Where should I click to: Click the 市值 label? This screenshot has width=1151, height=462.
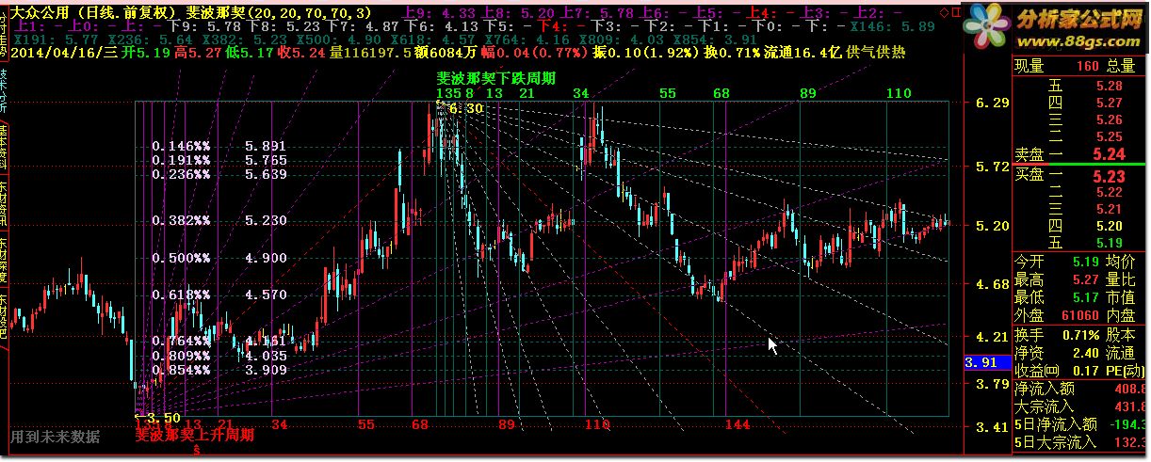(x=1120, y=297)
